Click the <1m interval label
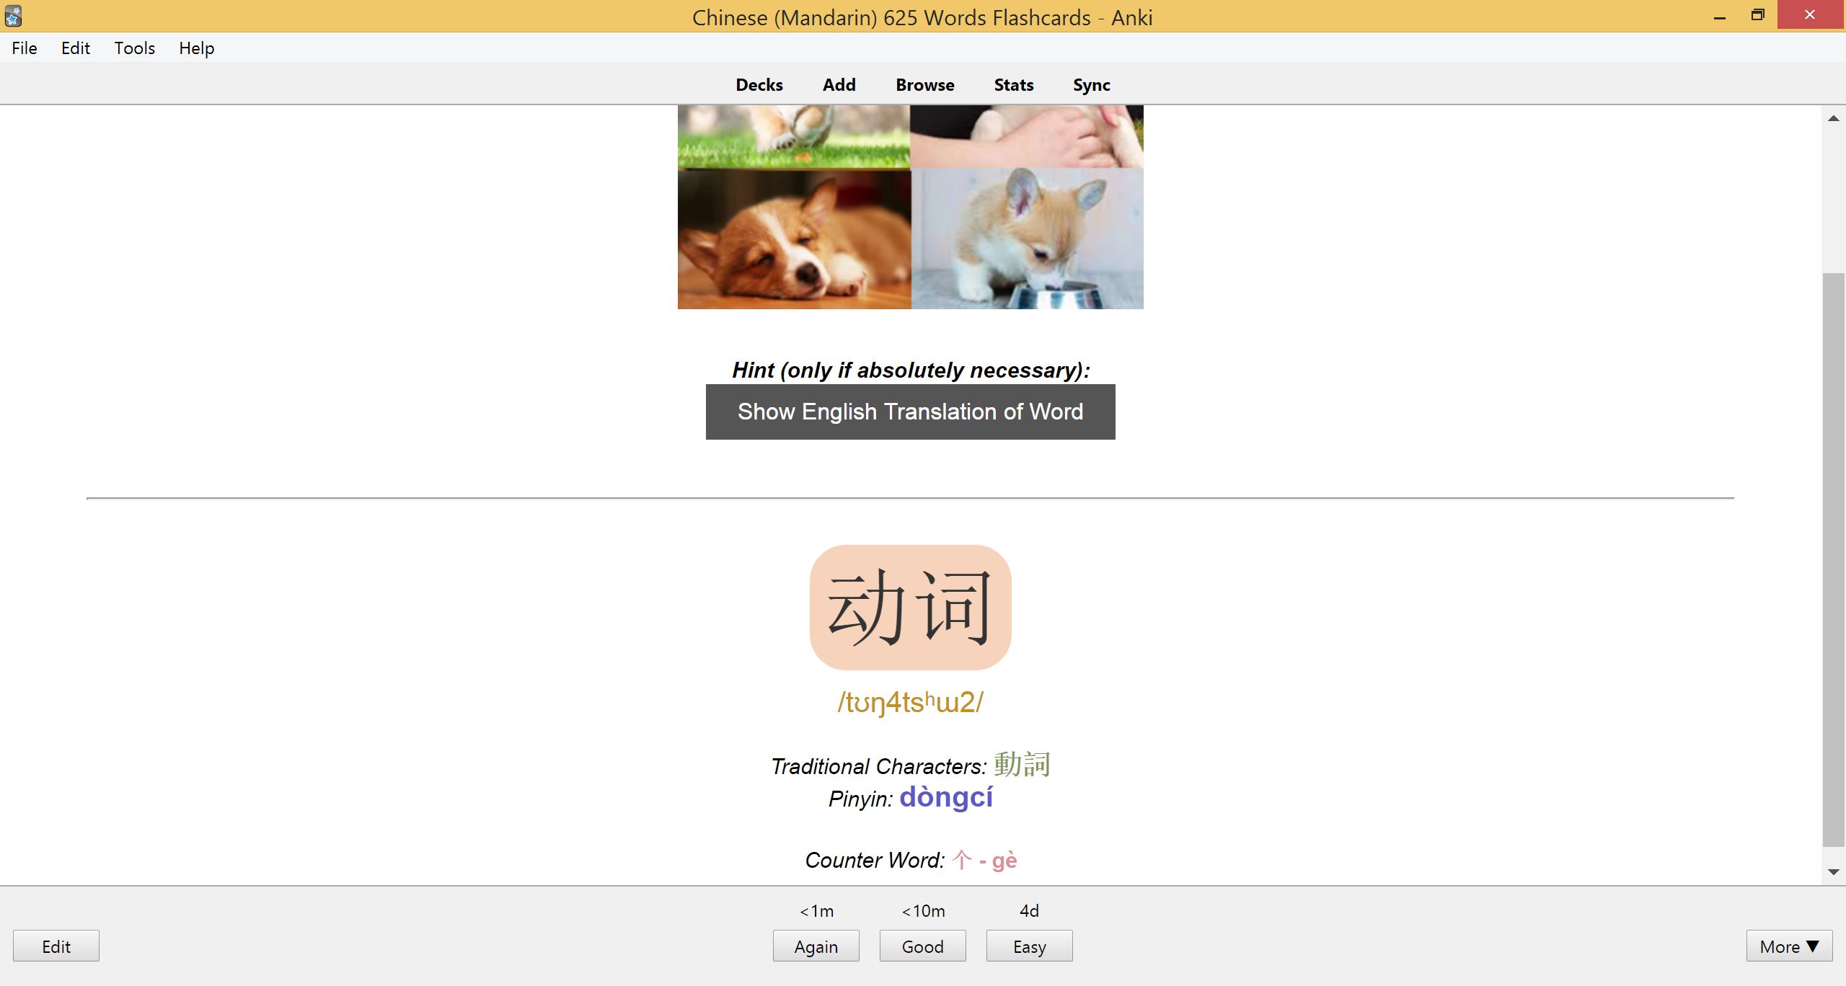The width and height of the screenshot is (1846, 986). [816, 911]
